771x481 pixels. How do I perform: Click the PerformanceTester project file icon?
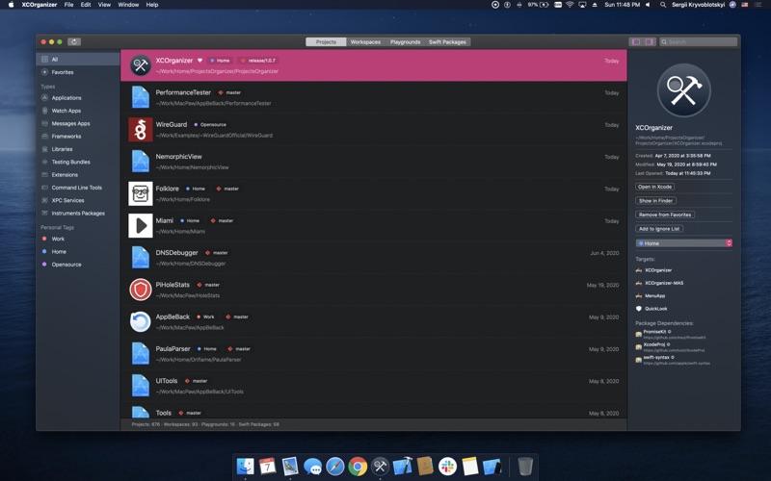[x=140, y=97]
